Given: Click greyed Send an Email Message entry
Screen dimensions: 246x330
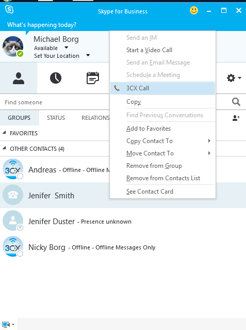Looking at the screenshot, I should coord(162,62).
